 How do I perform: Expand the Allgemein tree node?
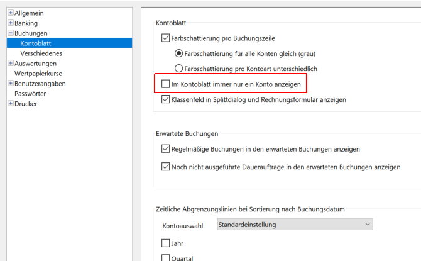(11, 13)
